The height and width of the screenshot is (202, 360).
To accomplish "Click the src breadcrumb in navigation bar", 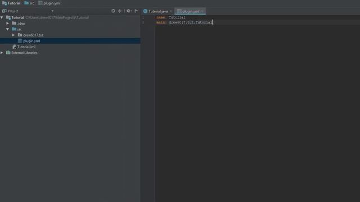I will (x=29, y=3).
